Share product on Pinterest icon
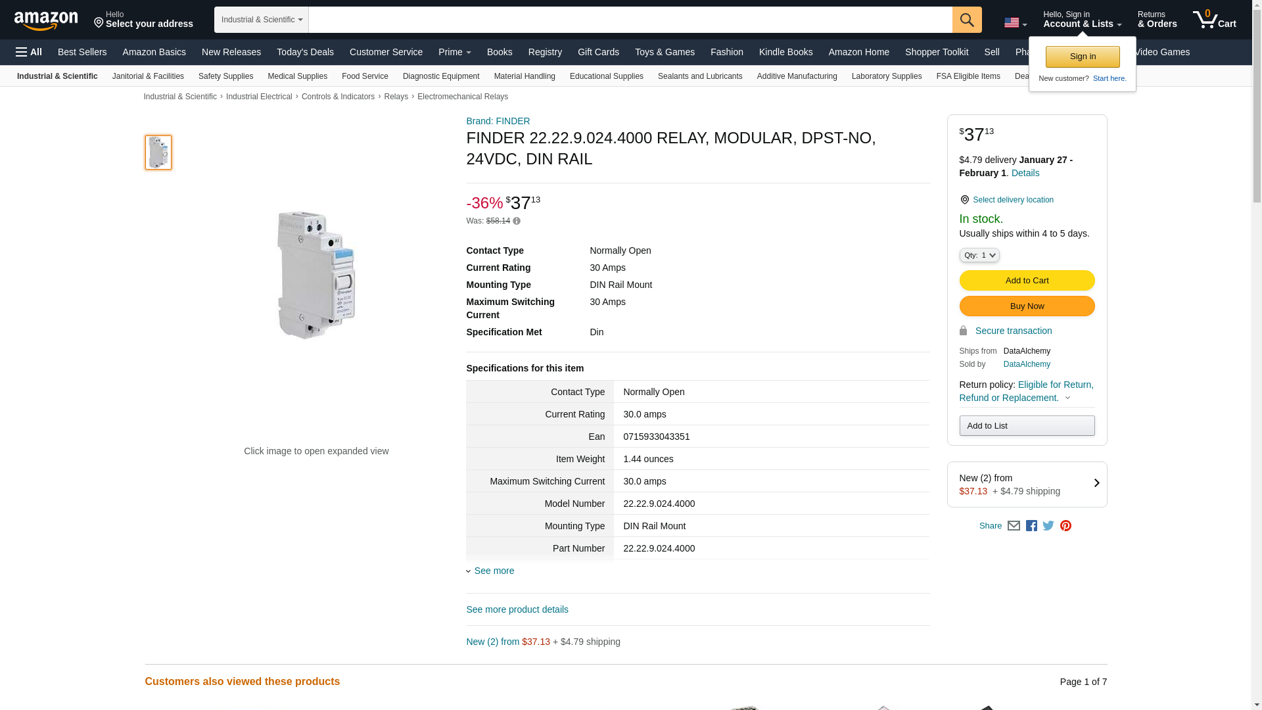Viewport: 1262px width, 710px height. point(1065,526)
